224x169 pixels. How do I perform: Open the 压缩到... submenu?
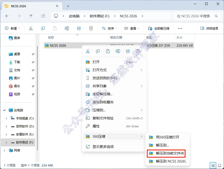(x=114, y=110)
